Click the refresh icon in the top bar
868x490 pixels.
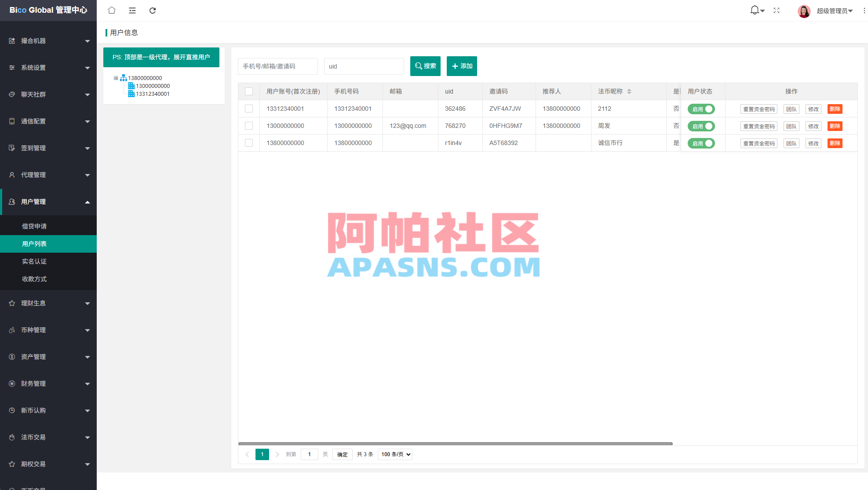coord(153,10)
